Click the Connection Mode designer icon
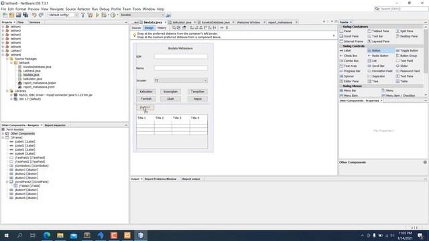 [179, 27]
